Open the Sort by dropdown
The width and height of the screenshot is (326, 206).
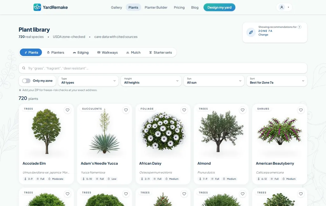(x=277, y=81)
